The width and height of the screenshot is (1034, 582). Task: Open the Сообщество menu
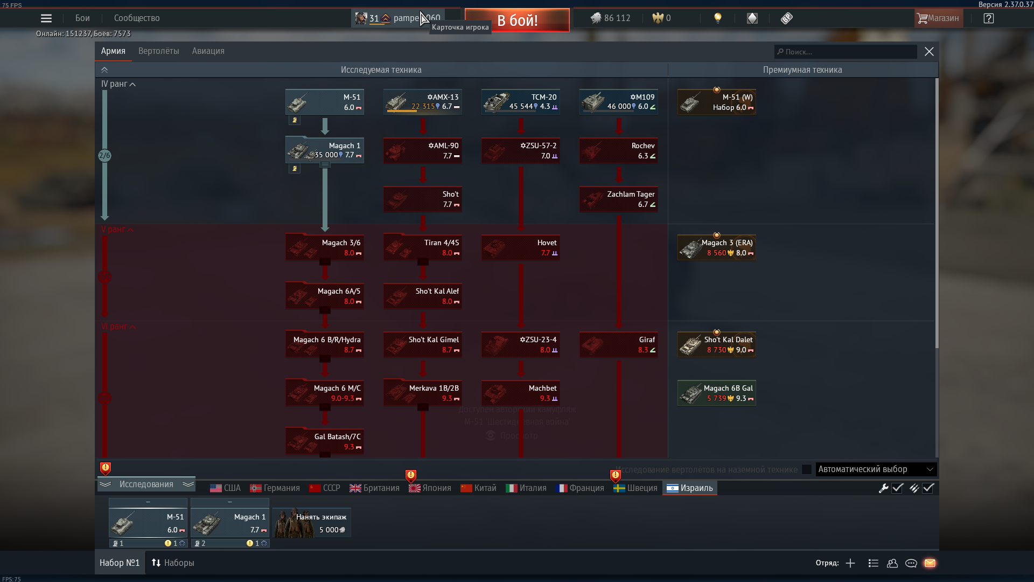(x=137, y=18)
